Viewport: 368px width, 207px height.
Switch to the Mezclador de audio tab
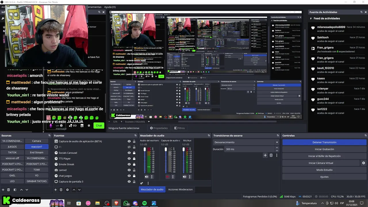click(152, 189)
